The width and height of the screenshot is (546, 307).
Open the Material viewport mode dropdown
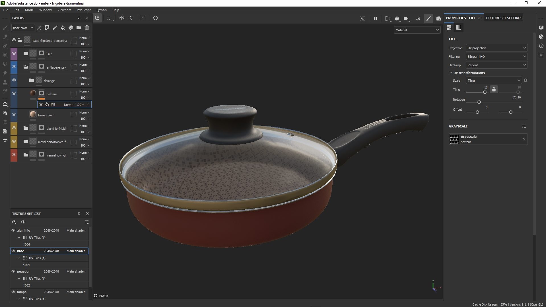point(417,30)
